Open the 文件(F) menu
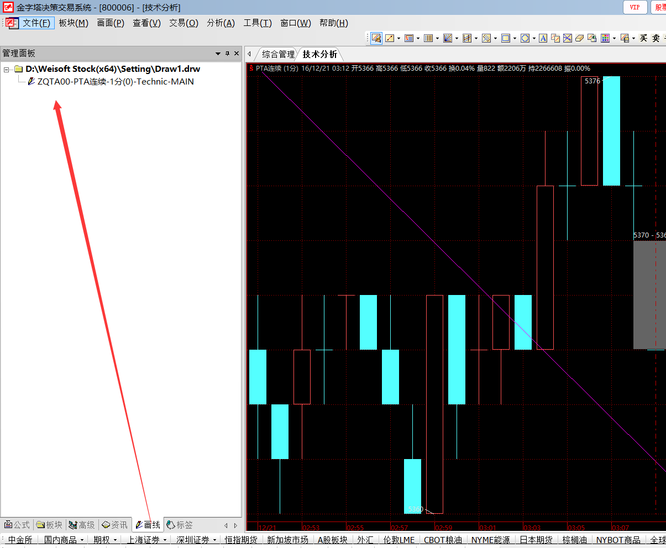The width and height of the screenshot is (666, 548). point(36,23)
